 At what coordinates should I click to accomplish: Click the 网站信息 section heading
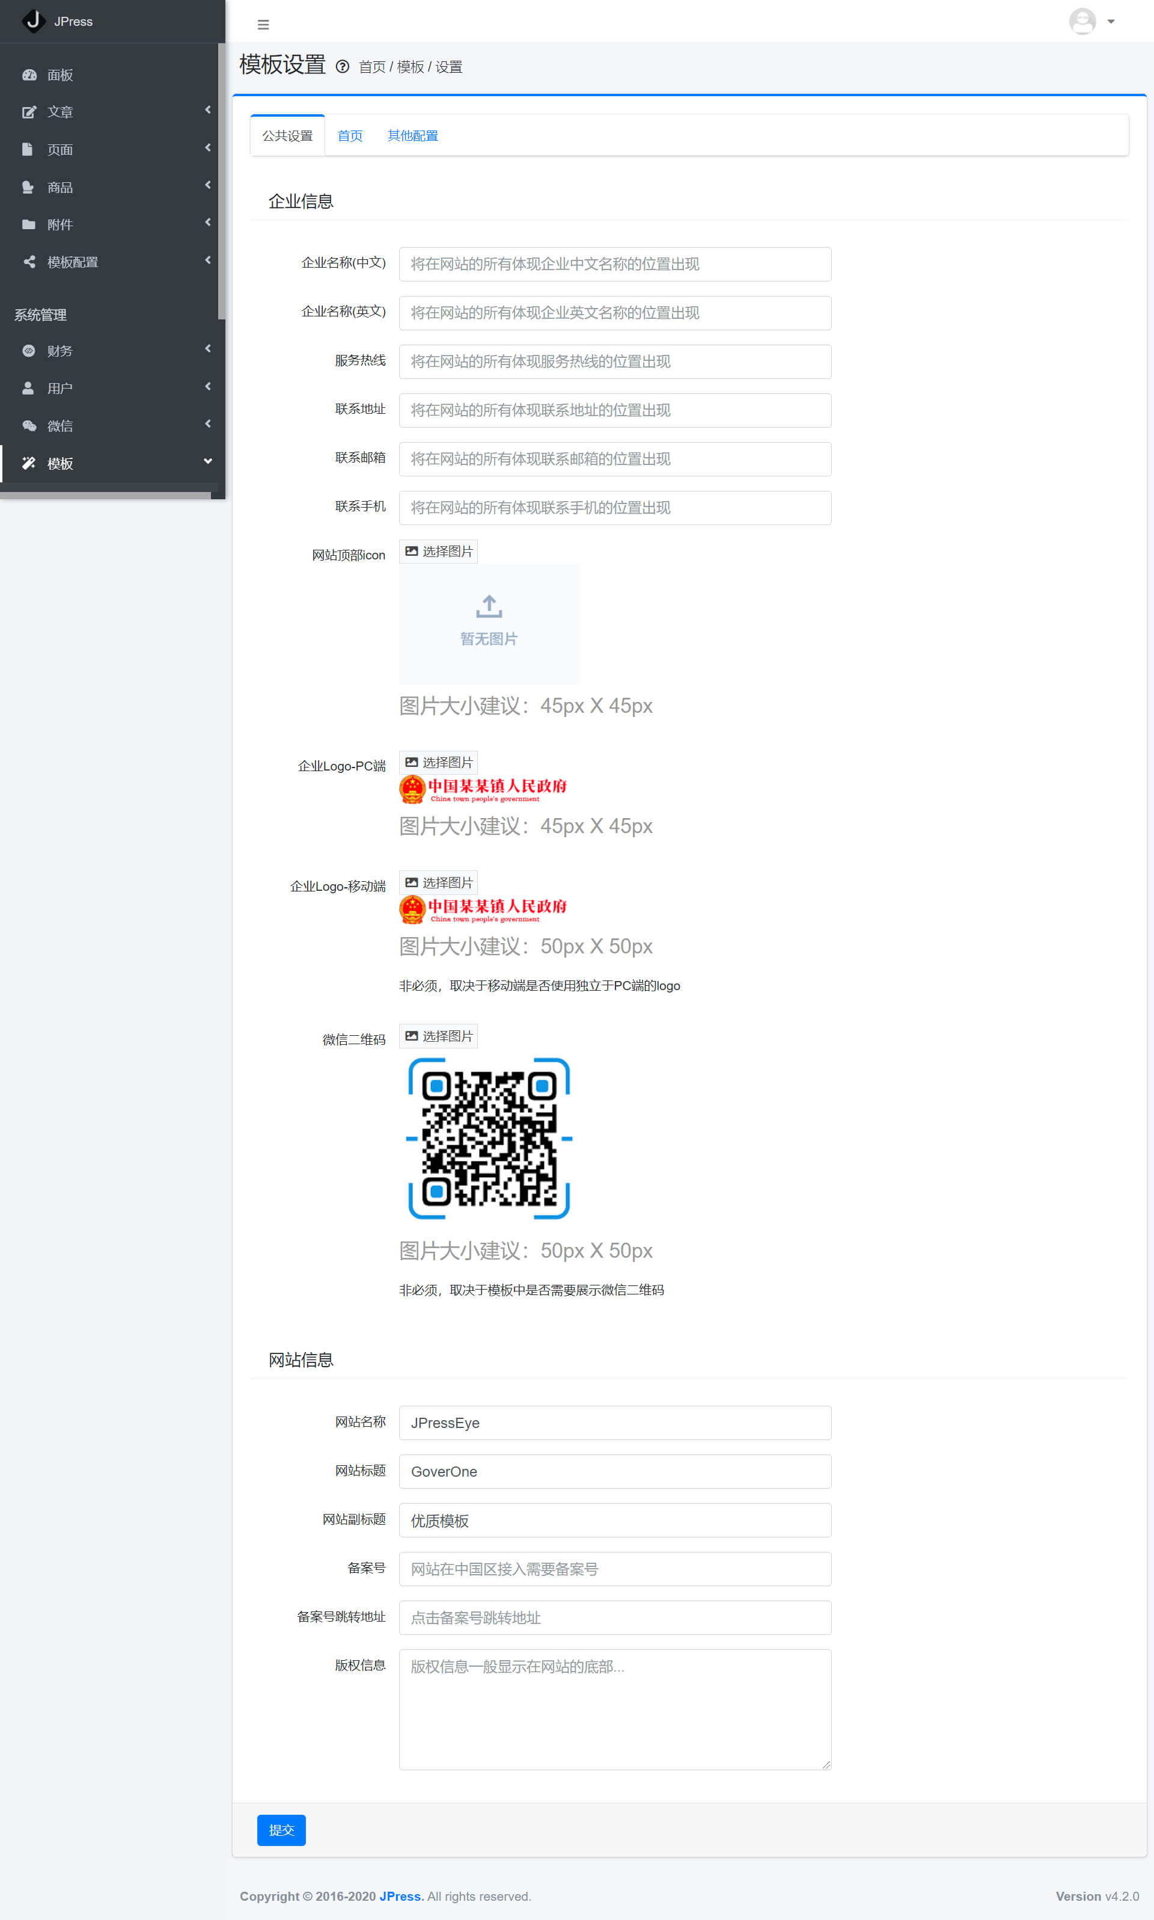301,1359
